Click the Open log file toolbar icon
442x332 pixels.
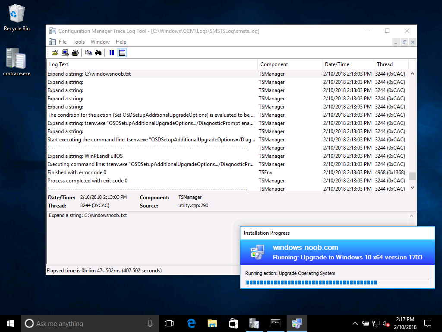click(x=55, y=52)
